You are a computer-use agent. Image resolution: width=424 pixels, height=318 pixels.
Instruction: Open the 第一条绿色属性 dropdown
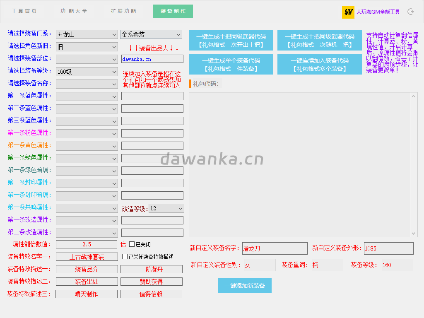(87, 159)
